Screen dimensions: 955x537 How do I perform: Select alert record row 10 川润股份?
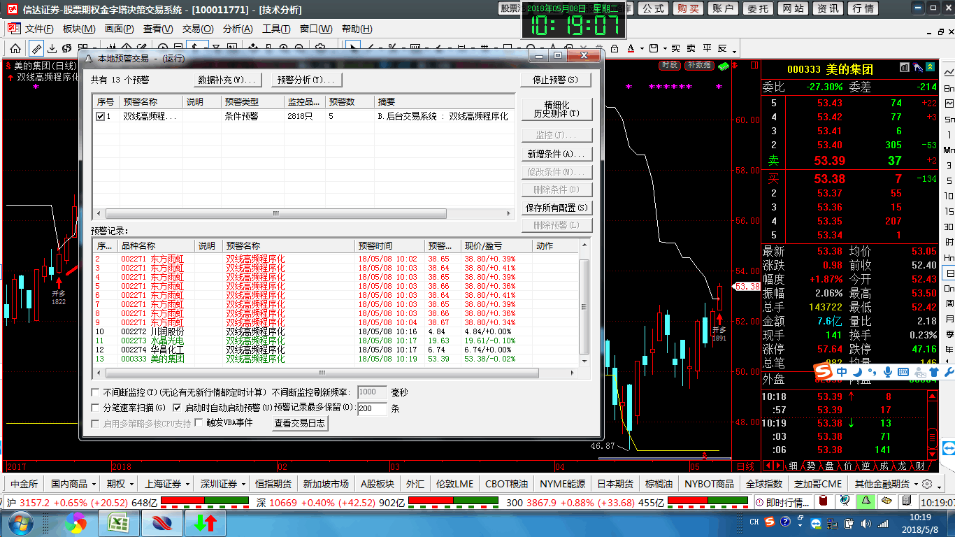point(336,331)
